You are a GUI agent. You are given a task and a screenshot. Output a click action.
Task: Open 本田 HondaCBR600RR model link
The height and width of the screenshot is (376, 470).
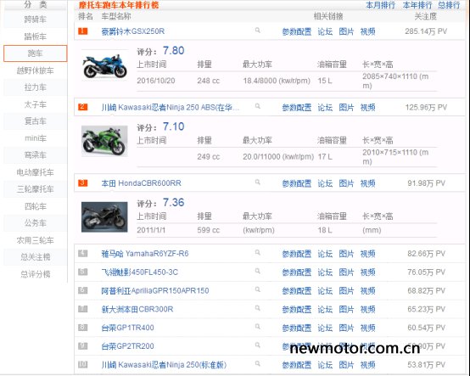tap(141, 183)
